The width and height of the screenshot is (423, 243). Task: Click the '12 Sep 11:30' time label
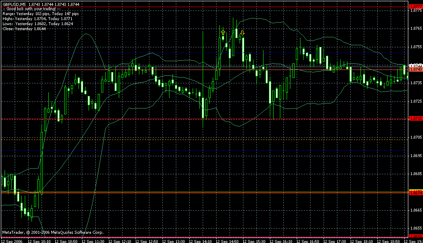pyautogui.click(x=93, y=241)
